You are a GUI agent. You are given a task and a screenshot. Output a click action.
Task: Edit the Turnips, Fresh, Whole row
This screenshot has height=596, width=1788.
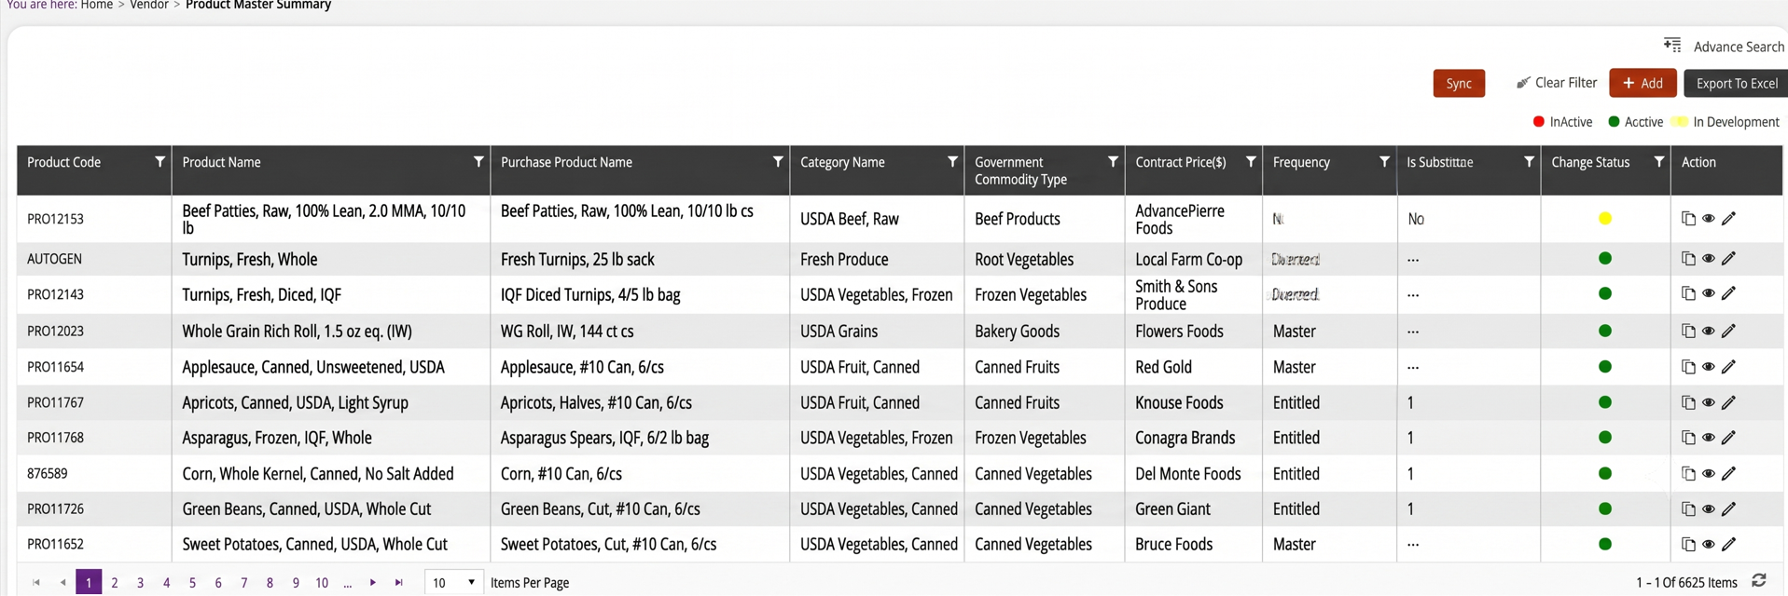coord(1728,259)
